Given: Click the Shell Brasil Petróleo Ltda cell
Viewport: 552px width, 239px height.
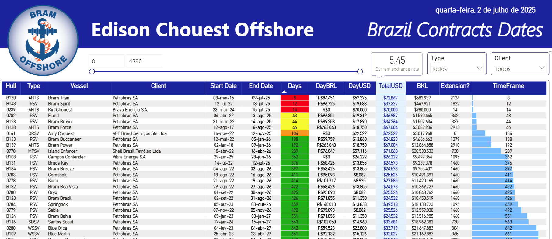Looking at the screenshot, I should point(137,151).
